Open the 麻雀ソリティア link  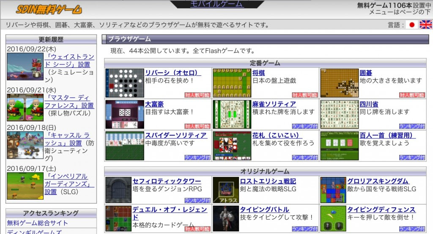click(x=274, y=104)
